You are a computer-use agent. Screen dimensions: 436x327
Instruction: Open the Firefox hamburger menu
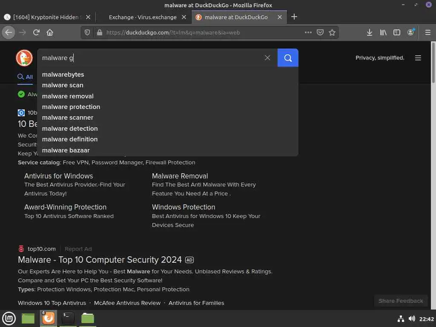click(x=428, y=32)
